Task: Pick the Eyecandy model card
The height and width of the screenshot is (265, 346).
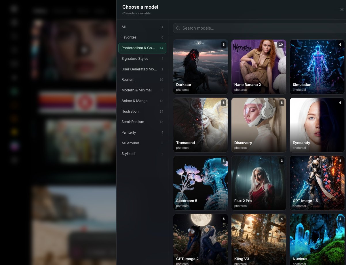Action: click(317, 125)
